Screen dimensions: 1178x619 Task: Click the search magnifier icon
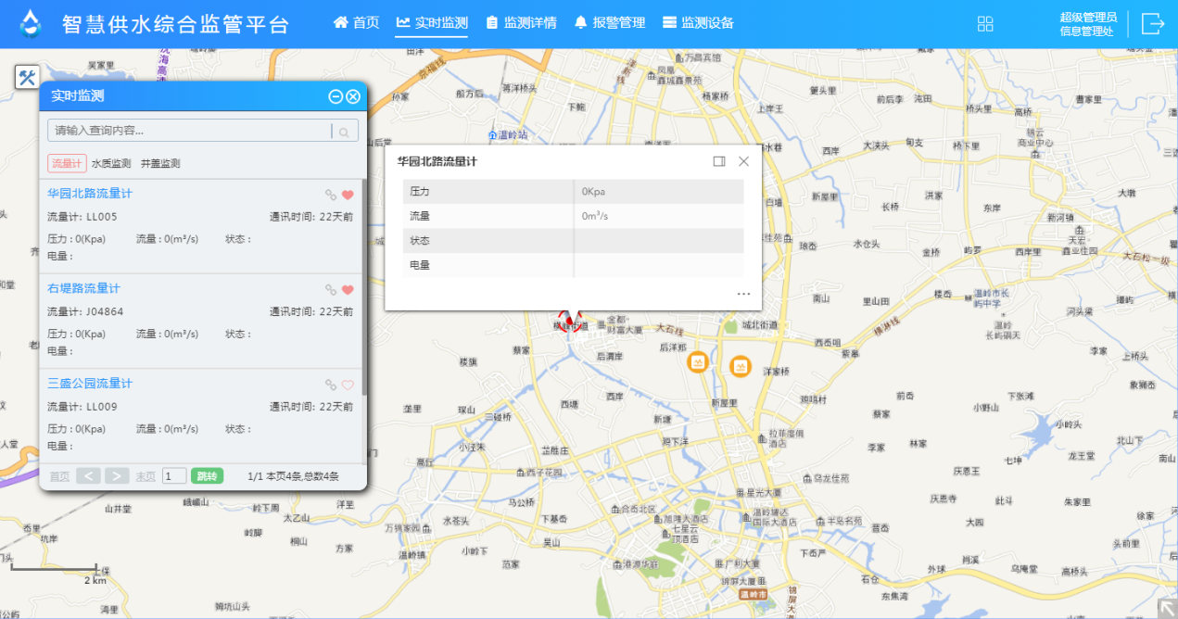tap(345, 132)
